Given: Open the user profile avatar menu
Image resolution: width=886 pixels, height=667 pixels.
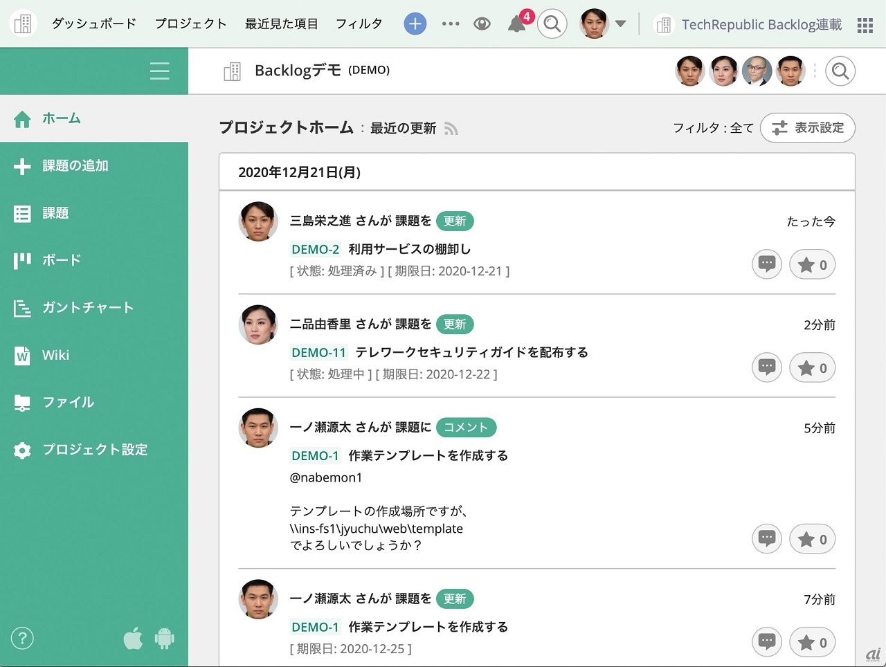Looking at the screenshot, I should [x=593, y=24].
